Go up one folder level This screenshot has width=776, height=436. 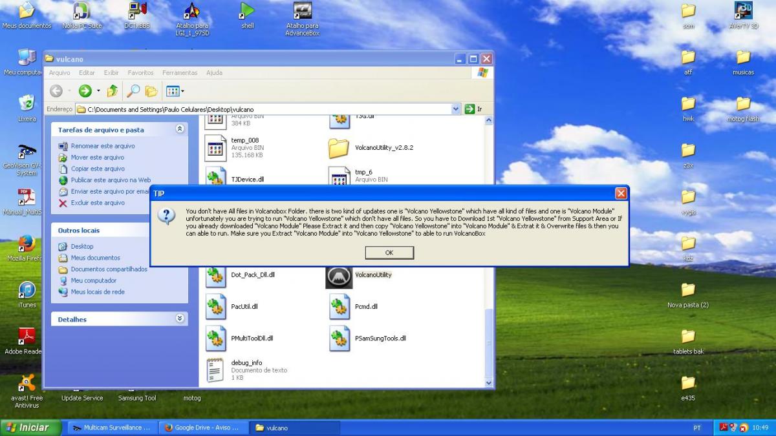click(112, 91)
